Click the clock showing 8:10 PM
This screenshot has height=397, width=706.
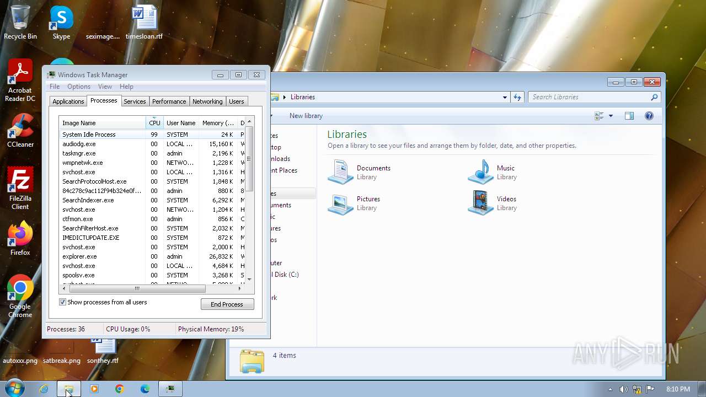pos(678,389)
